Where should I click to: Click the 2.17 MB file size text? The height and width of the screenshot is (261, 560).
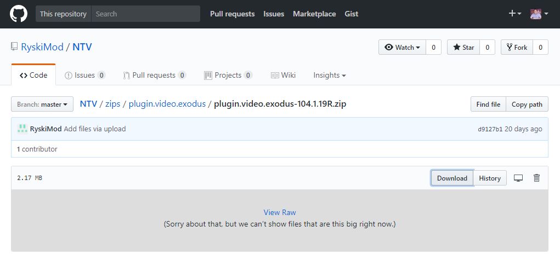tap(30, 178)
